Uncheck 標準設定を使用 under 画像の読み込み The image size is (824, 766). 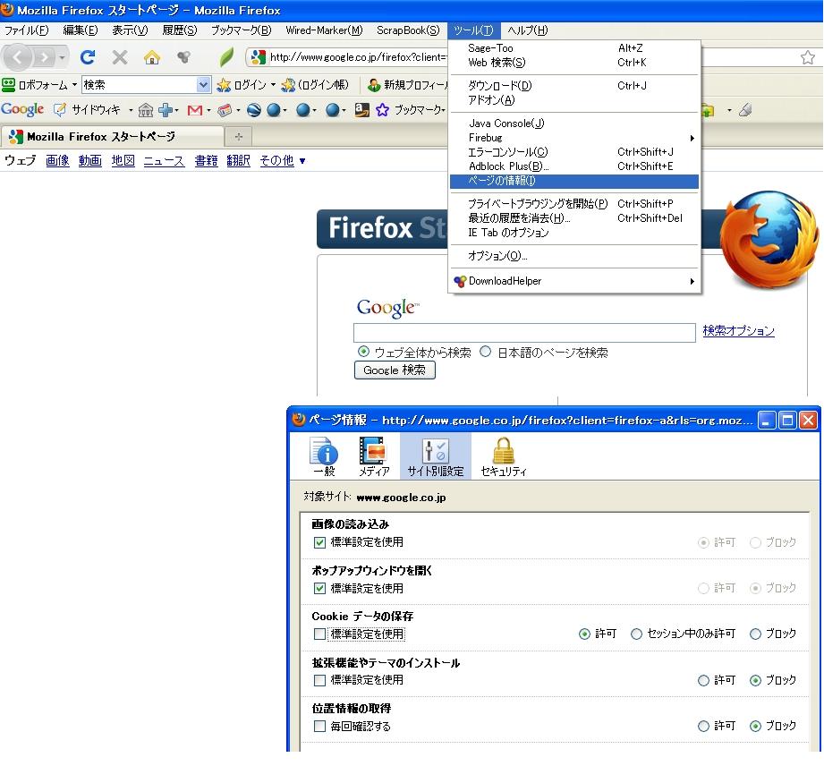319,542
